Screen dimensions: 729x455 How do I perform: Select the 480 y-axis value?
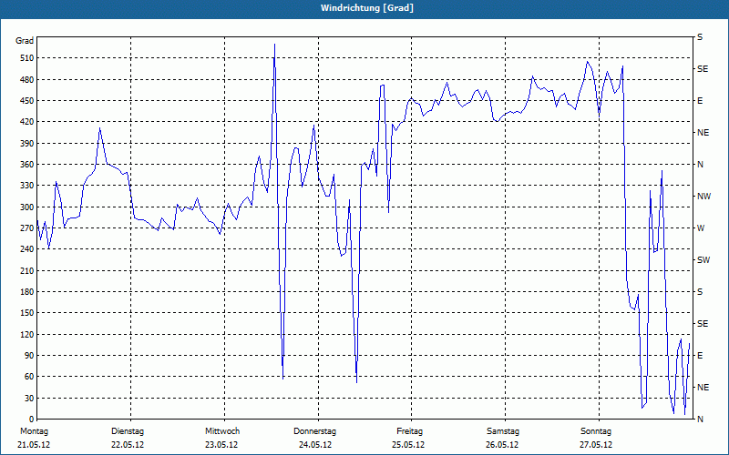27,80
